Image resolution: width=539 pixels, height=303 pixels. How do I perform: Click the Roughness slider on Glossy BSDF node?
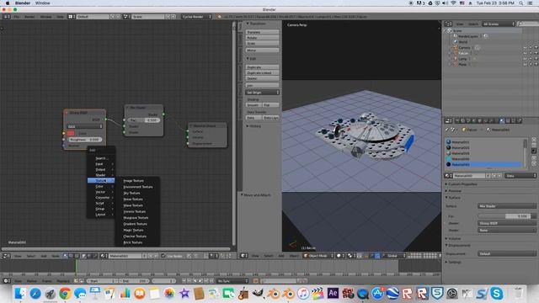coord(84,140)
